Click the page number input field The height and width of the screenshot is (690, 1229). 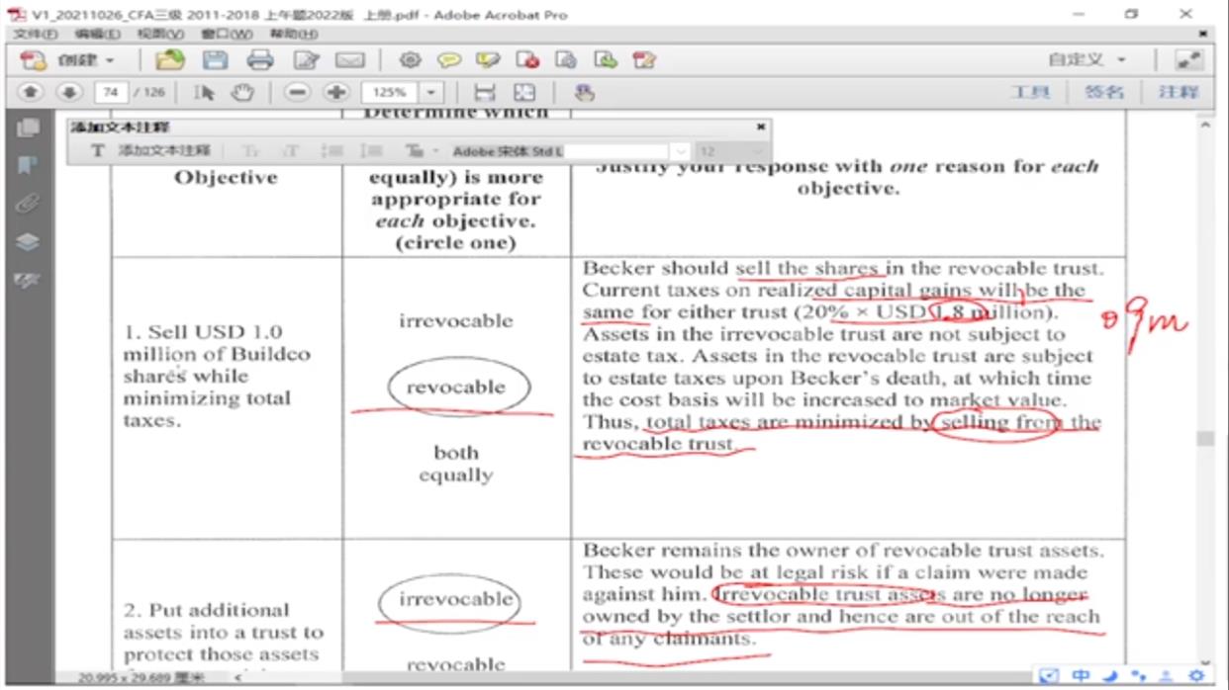[110, 92]
